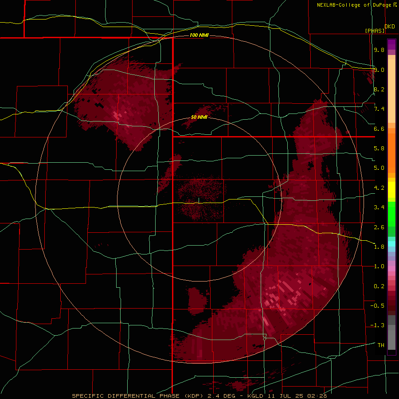Click the 9.0 value on the scale

[379, 70]
